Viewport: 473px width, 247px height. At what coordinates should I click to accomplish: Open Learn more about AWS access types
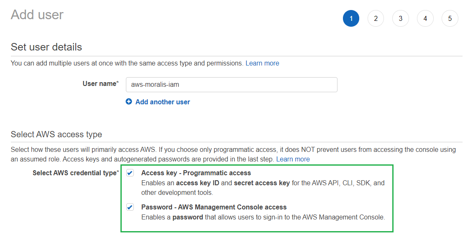pos(293,159)
